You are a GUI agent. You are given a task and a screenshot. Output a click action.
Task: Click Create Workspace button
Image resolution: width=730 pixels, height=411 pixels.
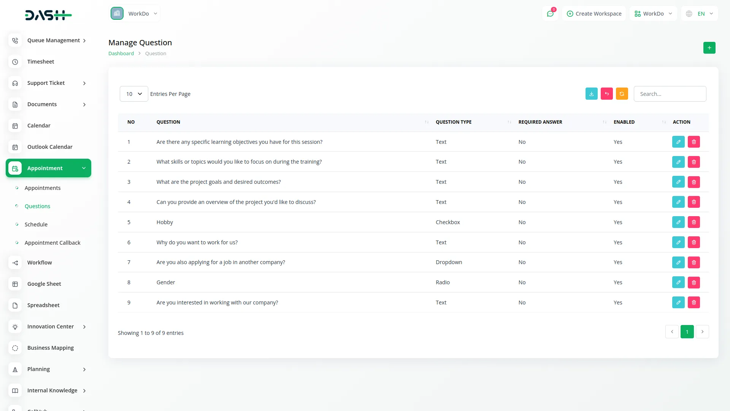594,14
